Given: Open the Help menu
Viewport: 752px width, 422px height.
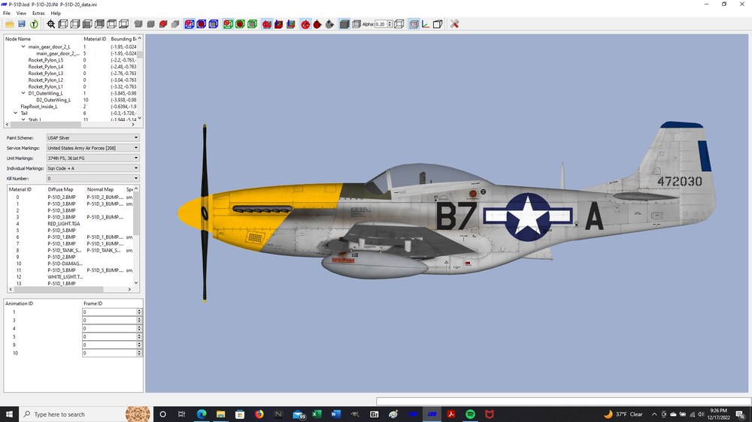Looking at the screenshot, I should (56, 14).
